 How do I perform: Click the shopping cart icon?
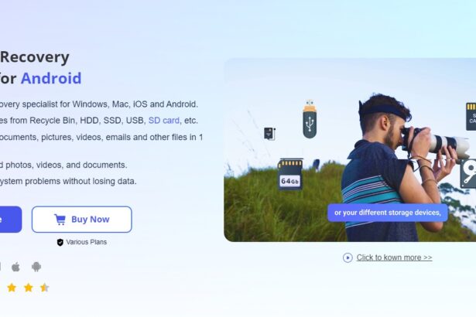(60, 220)
